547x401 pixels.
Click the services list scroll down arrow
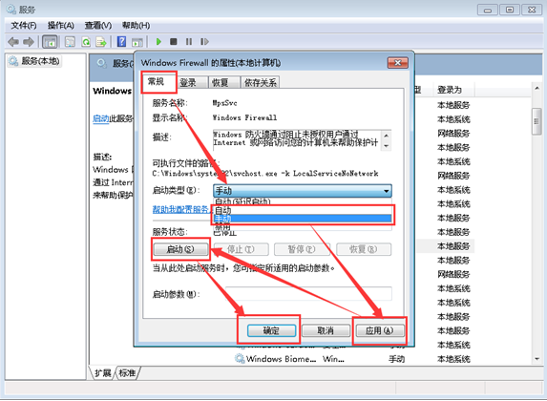coord(536,358)
